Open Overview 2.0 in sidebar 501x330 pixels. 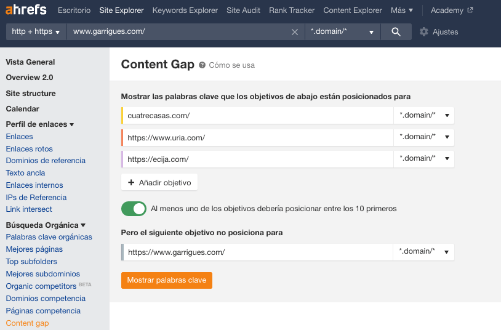[x=30, y=78]
